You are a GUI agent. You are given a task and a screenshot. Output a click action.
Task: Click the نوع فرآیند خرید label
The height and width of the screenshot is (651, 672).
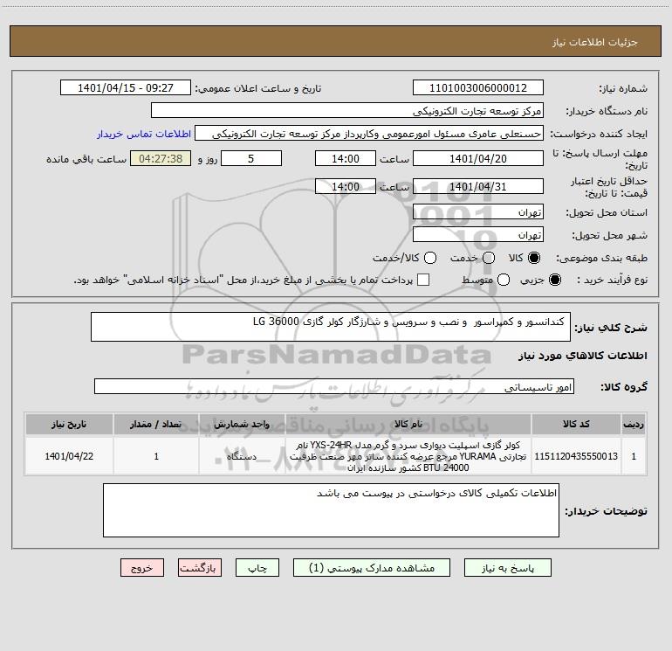coord(612,280)
